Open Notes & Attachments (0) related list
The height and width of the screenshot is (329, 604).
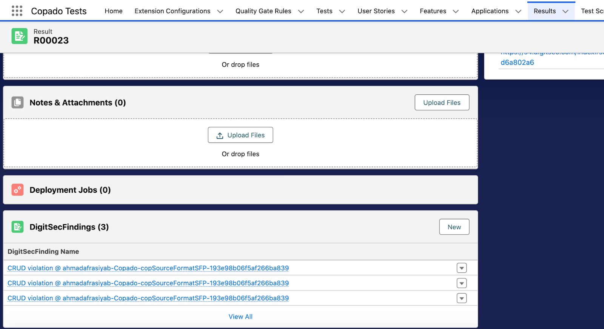pyautogui.click(x=78, y=103)
